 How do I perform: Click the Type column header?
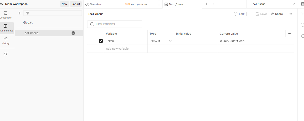click(153, 34)
